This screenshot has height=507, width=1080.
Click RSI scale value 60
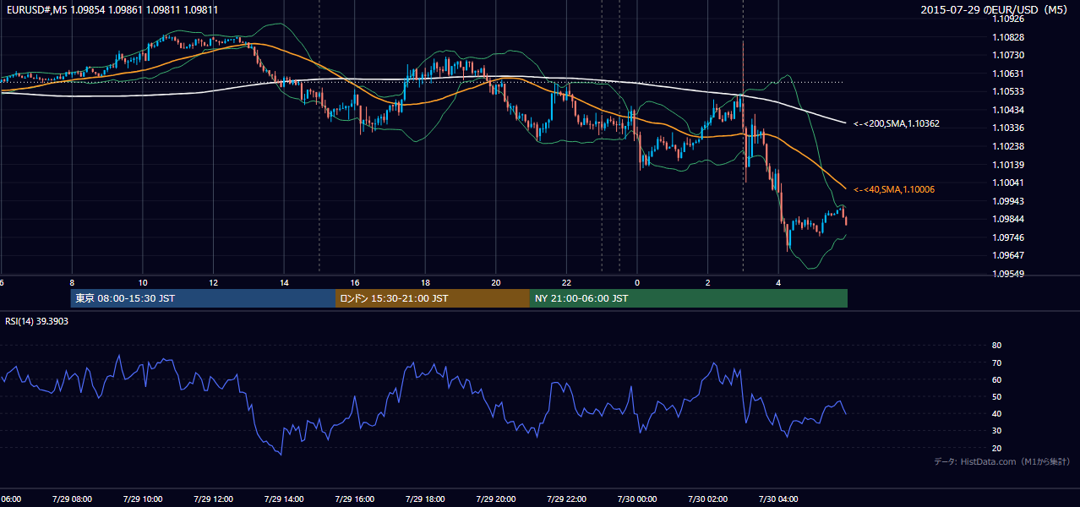pyautogui.click(x=997, y=379)
